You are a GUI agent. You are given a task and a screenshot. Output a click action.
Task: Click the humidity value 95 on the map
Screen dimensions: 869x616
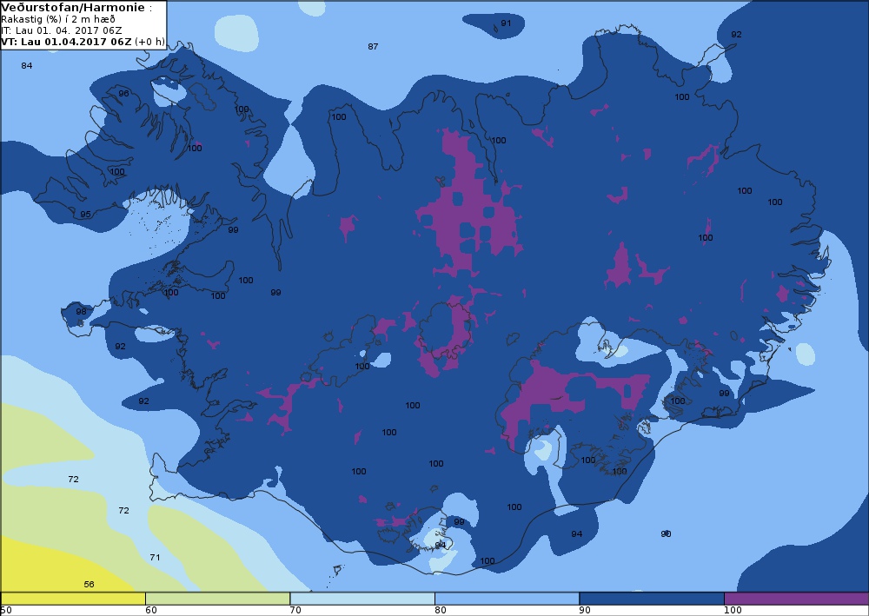click(85, 214)
